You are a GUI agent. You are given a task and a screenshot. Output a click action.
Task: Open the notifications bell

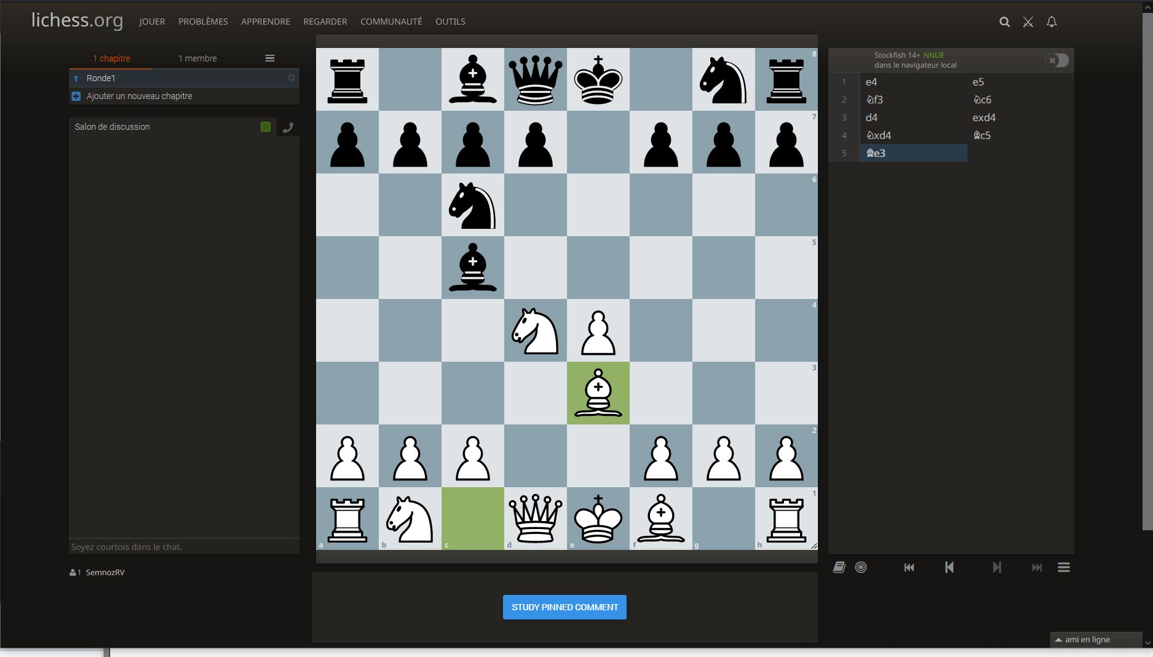click(1052, 22)
